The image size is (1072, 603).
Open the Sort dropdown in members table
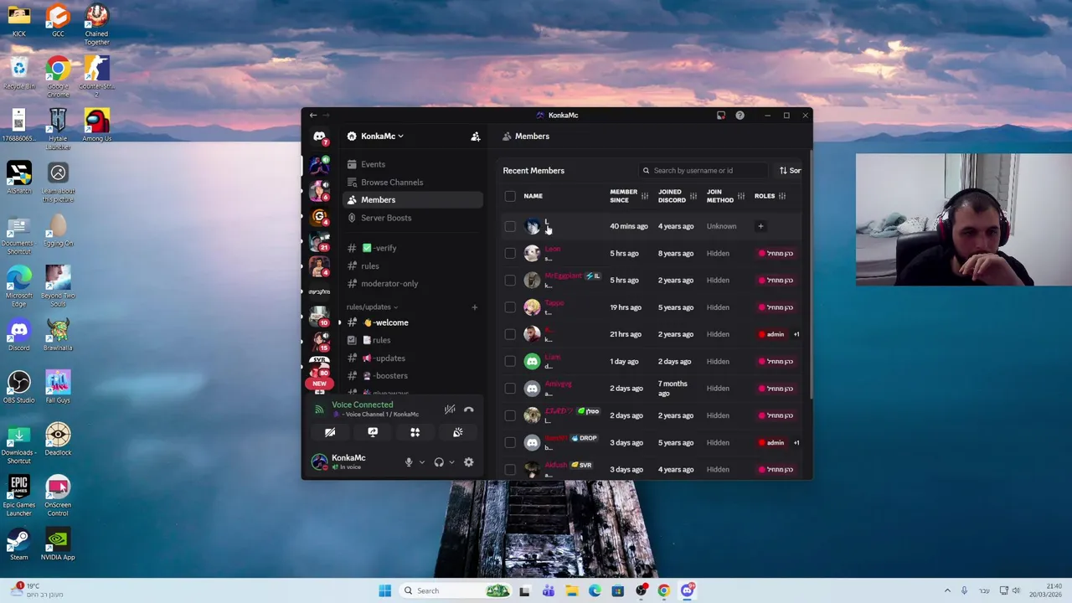coord(791,171)
